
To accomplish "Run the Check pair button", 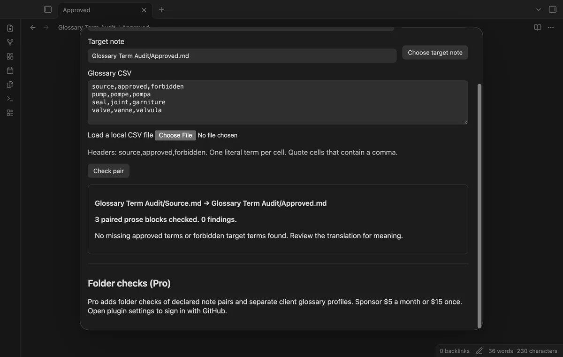I will coord(108,171).
